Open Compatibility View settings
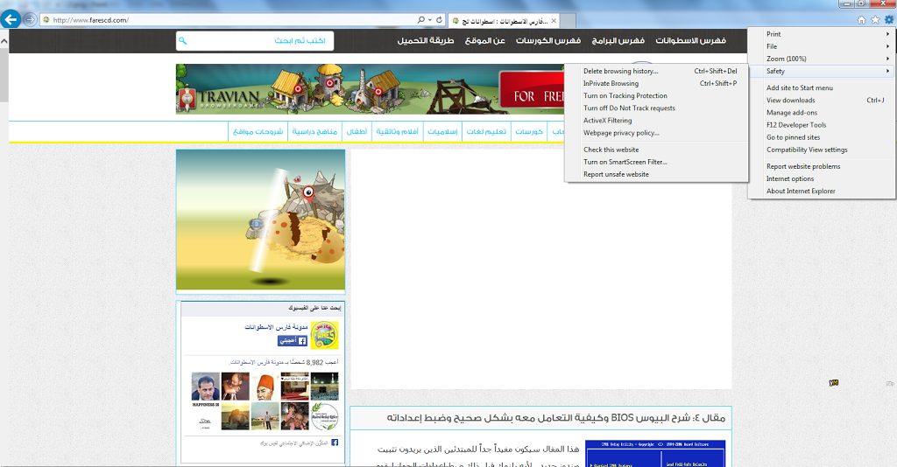Image resolution: width=897 pixels, height=467 pixels. [821, 150]
